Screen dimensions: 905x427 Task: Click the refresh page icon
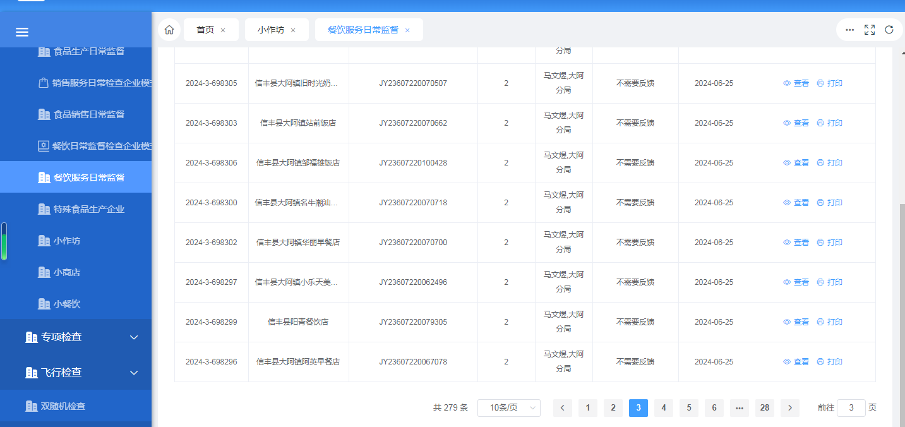click(889, 30)
